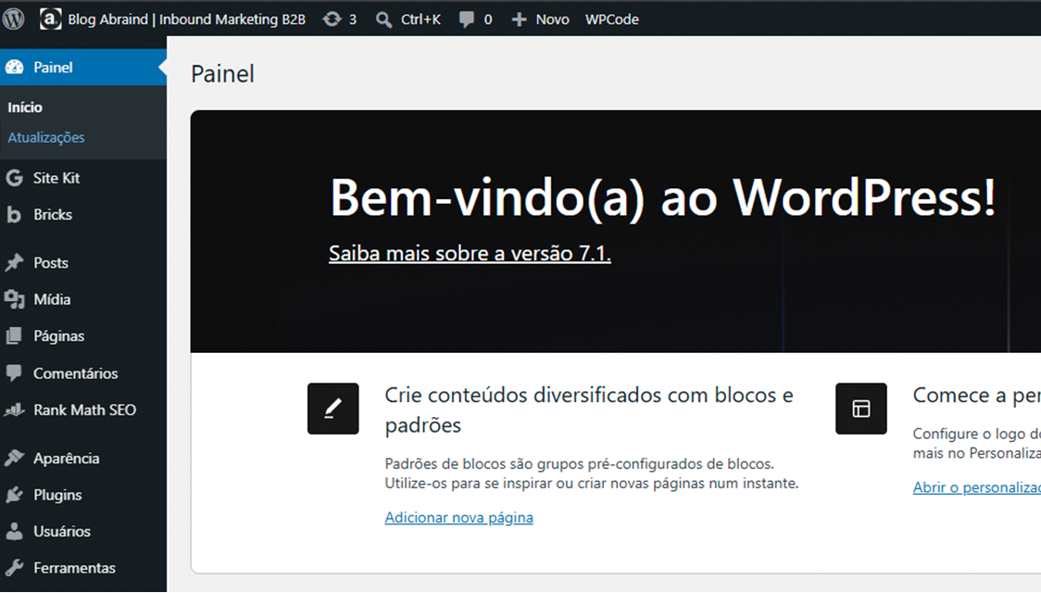Open the Atualizações submenu
Image resolution: width=1041 pixels, height=593 pixels.
click(46, 137)
